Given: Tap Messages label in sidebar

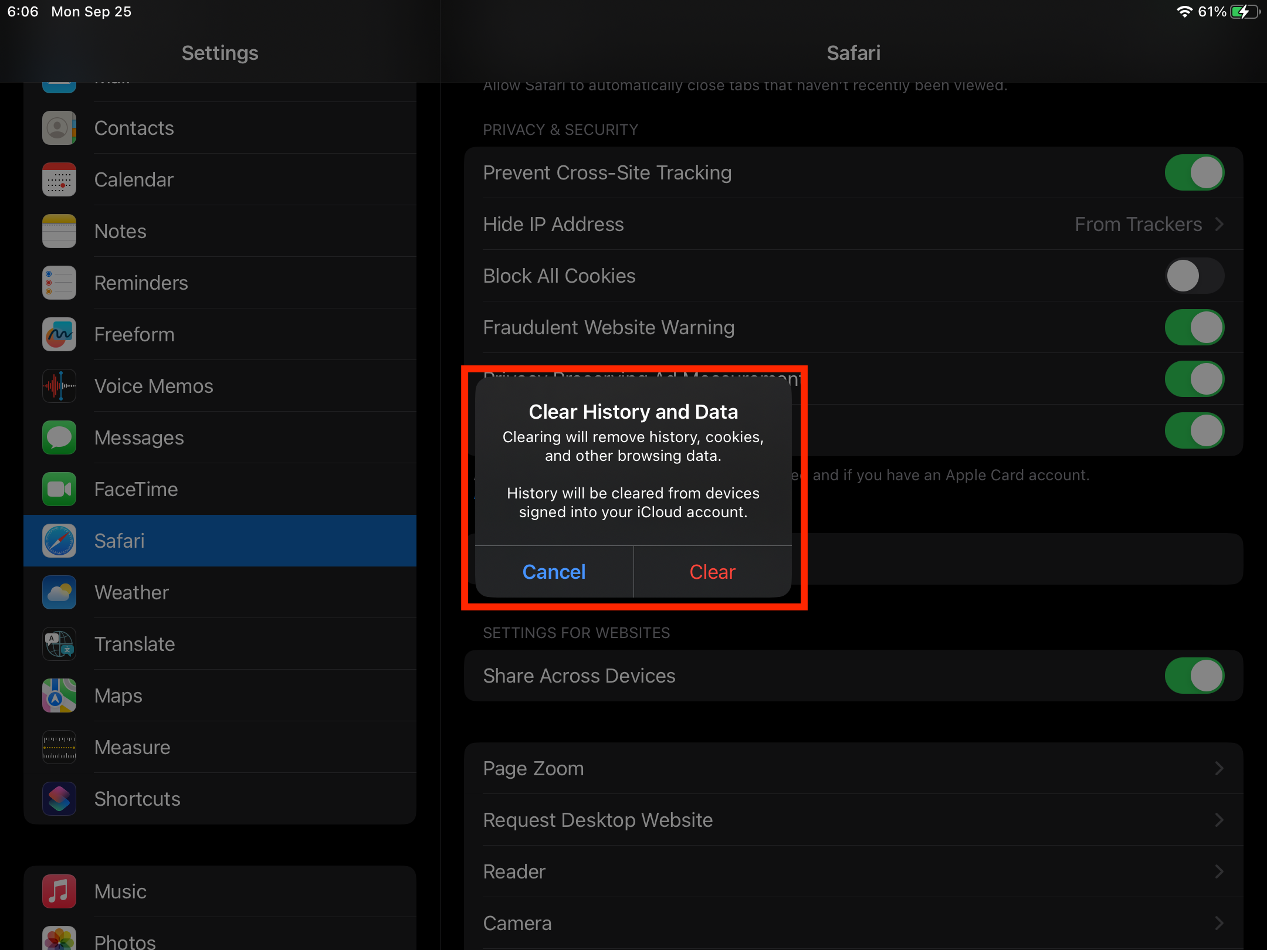Looking at the screenshot, I should coord(139,437).
